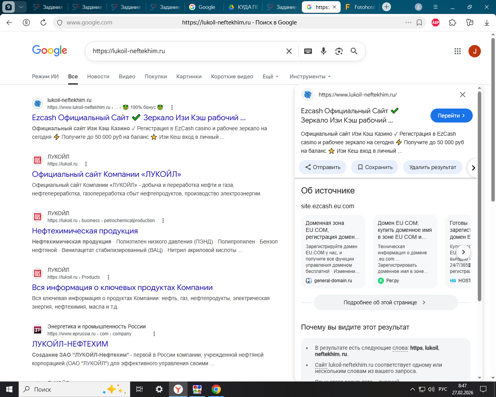Open Yandex home icon in toolbar
496x397 pixels.
[x=26, y=22]
